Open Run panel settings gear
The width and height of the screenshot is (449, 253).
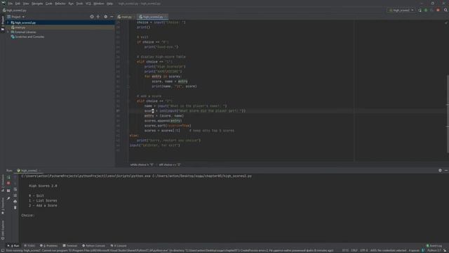coord(440,171)
